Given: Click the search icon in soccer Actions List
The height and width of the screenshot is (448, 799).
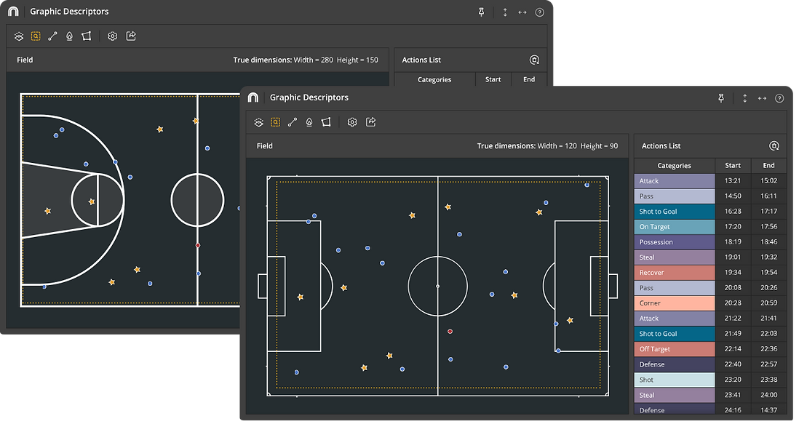Looking at the screenshot, I should (x=774, y=146).
